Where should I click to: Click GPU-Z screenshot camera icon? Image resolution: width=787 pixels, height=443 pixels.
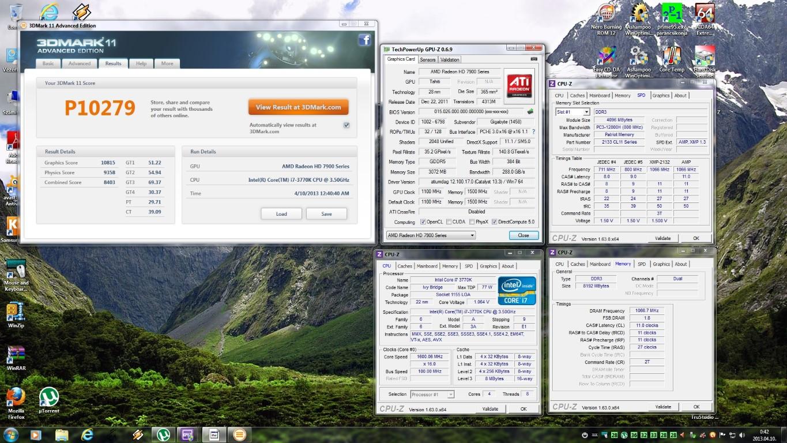534,59
